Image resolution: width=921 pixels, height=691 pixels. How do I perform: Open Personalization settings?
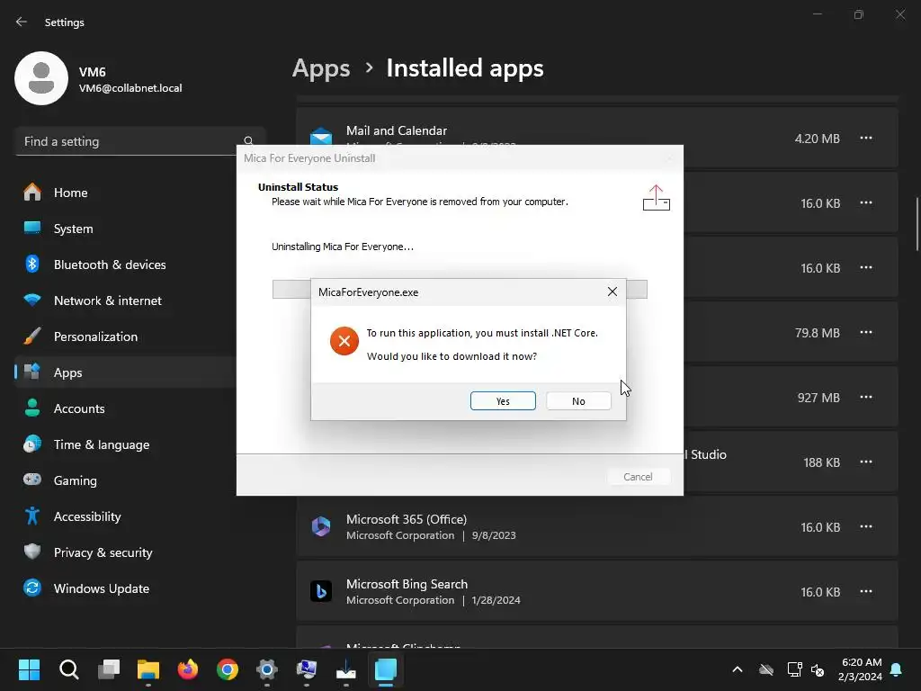126,337
